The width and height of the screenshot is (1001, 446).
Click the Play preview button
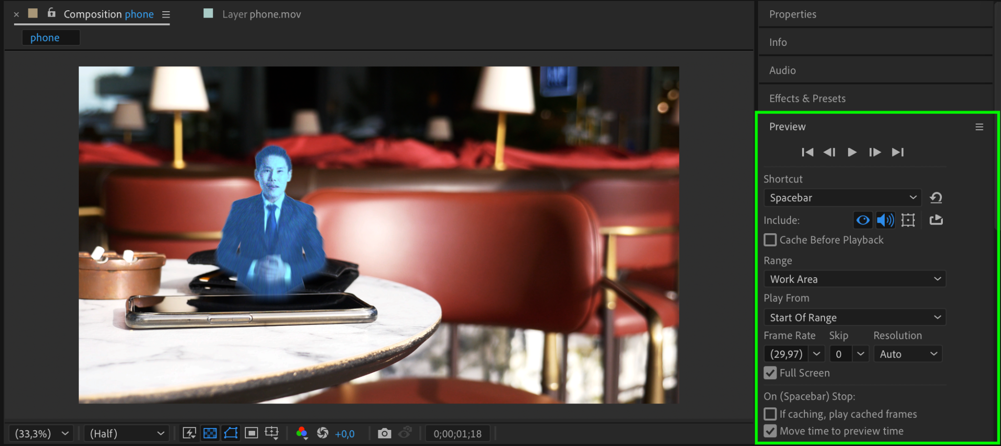tap(851, 152)
